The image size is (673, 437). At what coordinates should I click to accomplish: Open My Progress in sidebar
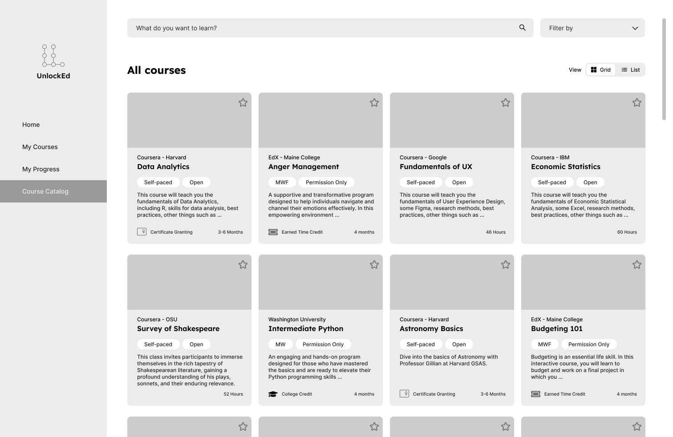tap(53, 169)
